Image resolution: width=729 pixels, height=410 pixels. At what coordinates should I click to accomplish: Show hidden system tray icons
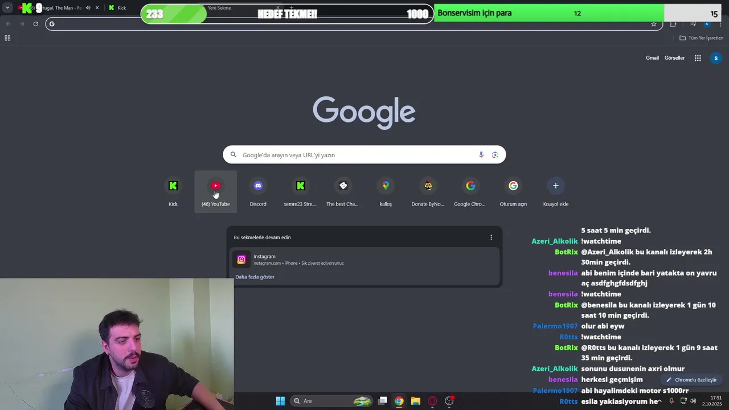coord(660,401)
